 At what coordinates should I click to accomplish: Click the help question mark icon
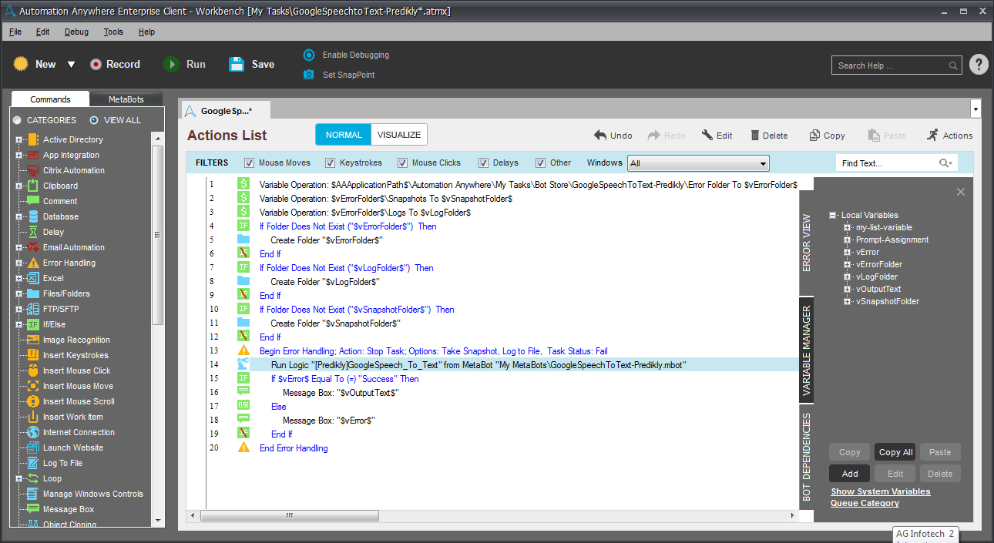pyautogui.click(x=979, y=65)
